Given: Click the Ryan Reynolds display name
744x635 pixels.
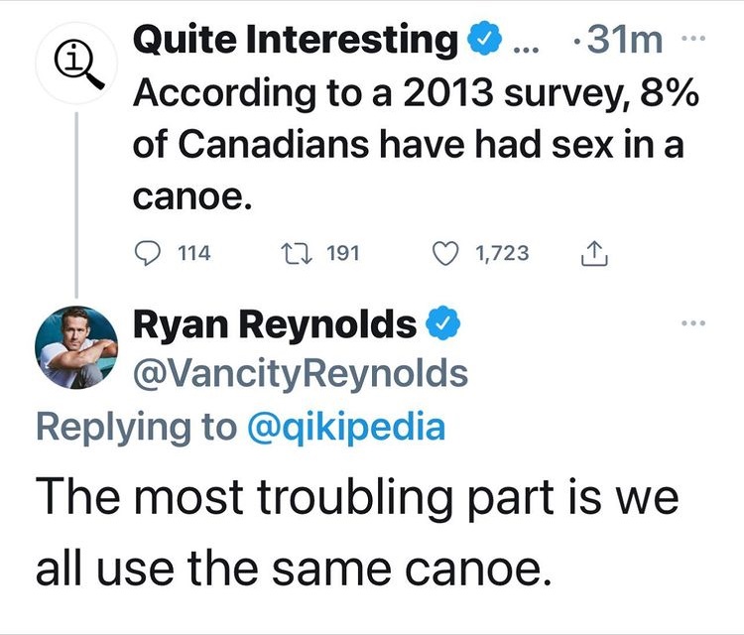Looking at the screenshot, I should [x=274, y=324].
